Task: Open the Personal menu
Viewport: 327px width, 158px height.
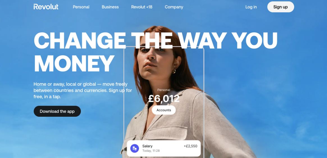Action: (81, 7)
